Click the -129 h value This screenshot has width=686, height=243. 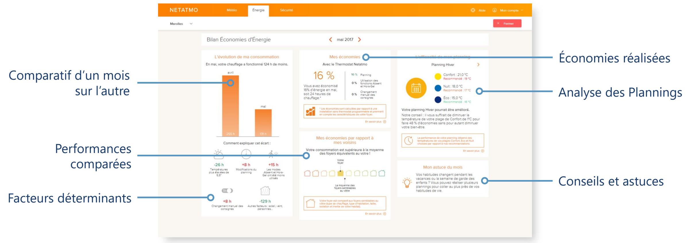tap(265, 201)
